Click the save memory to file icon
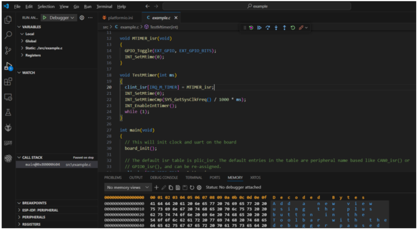The image size is (417, 229). [x=178, y=187]
